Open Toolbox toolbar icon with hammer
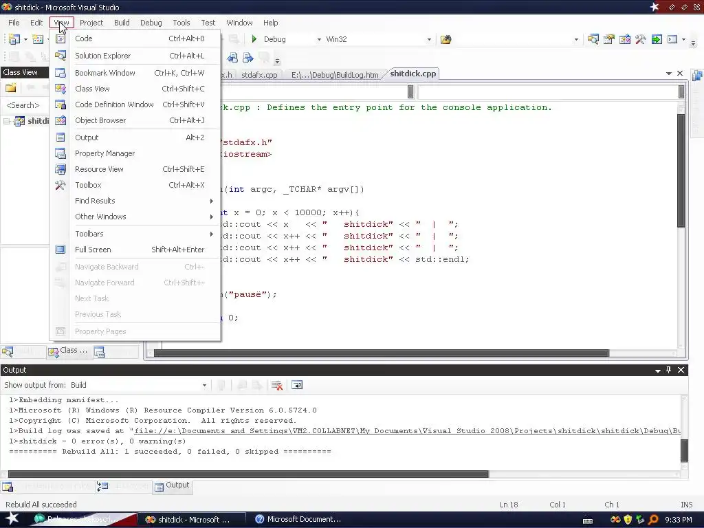This screenshot has width=704, height=528. (641, 39)
